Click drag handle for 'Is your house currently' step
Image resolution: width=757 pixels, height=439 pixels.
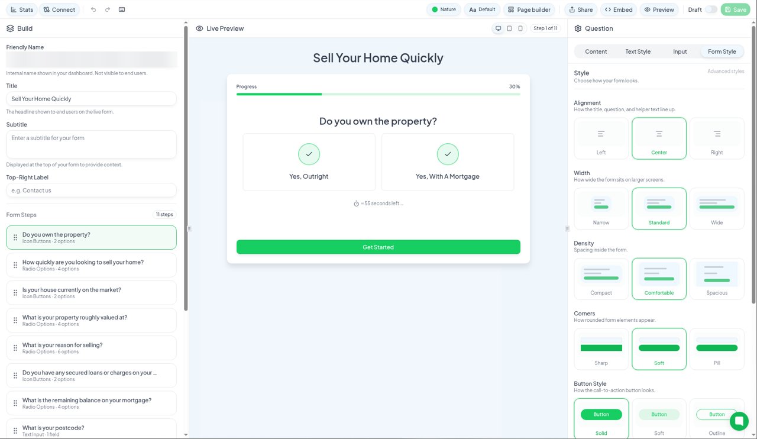coord(15,293)
